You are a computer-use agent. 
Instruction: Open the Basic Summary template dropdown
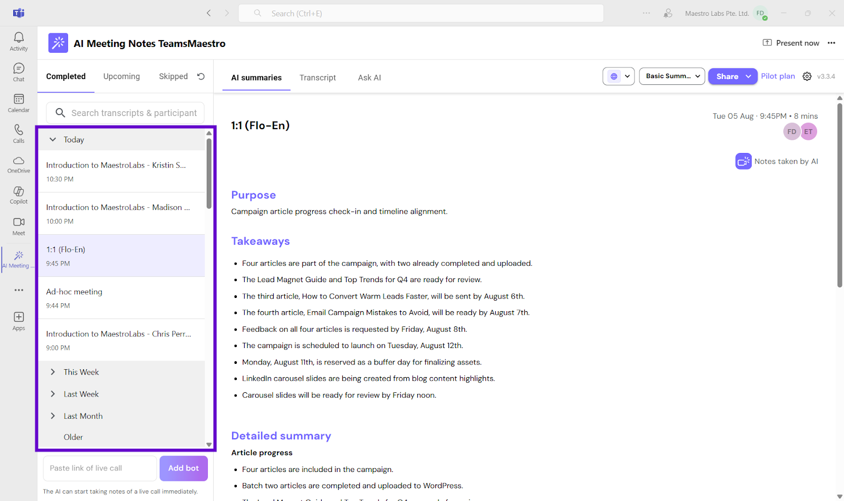pos(672,76)
